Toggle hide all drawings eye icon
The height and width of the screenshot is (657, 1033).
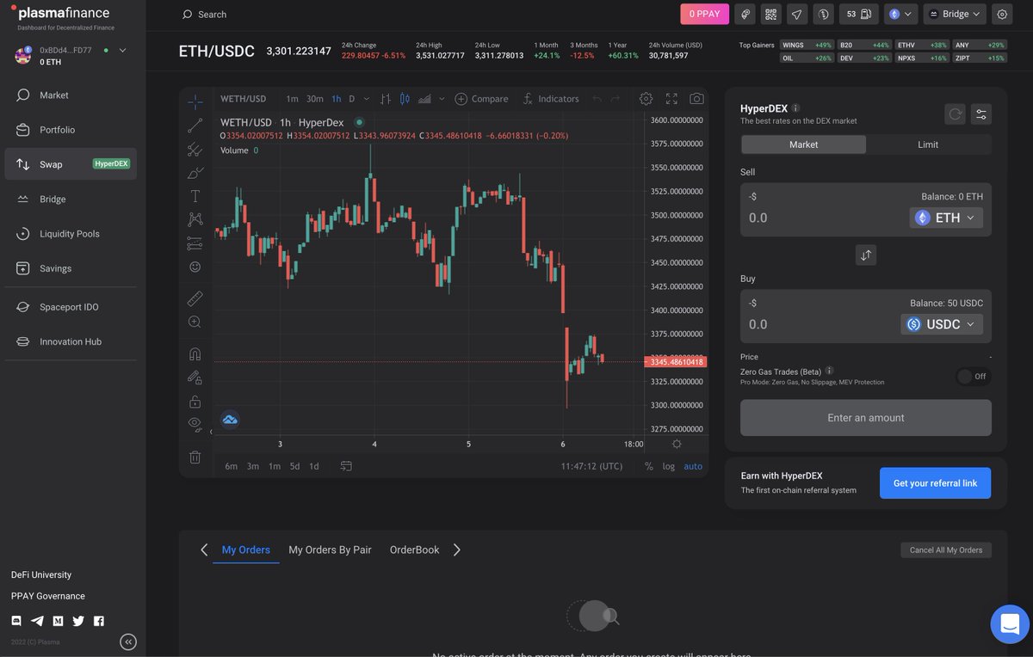click(x=195, y=424)
